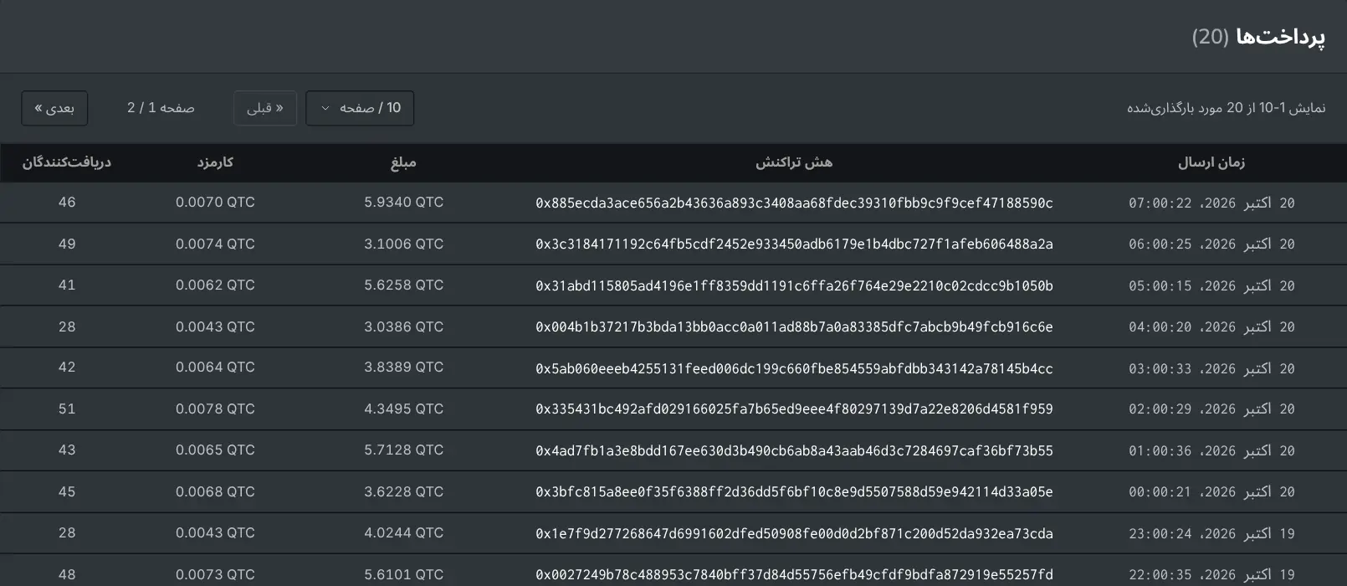The width and height of the screenshot is (1347, 586).
Task: Click recipients count 51
Action: (x=67, y=409)
